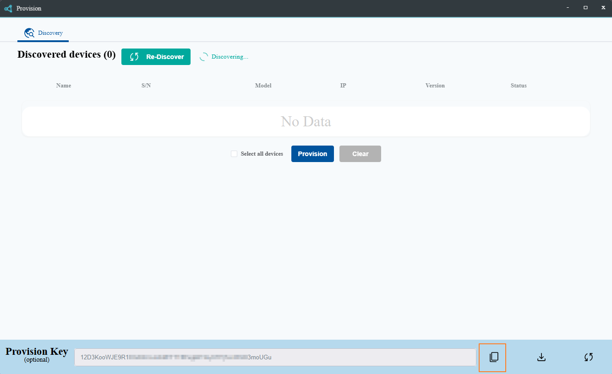
Task: Maximize the Provision window
Action: click(x=585, y=8)
